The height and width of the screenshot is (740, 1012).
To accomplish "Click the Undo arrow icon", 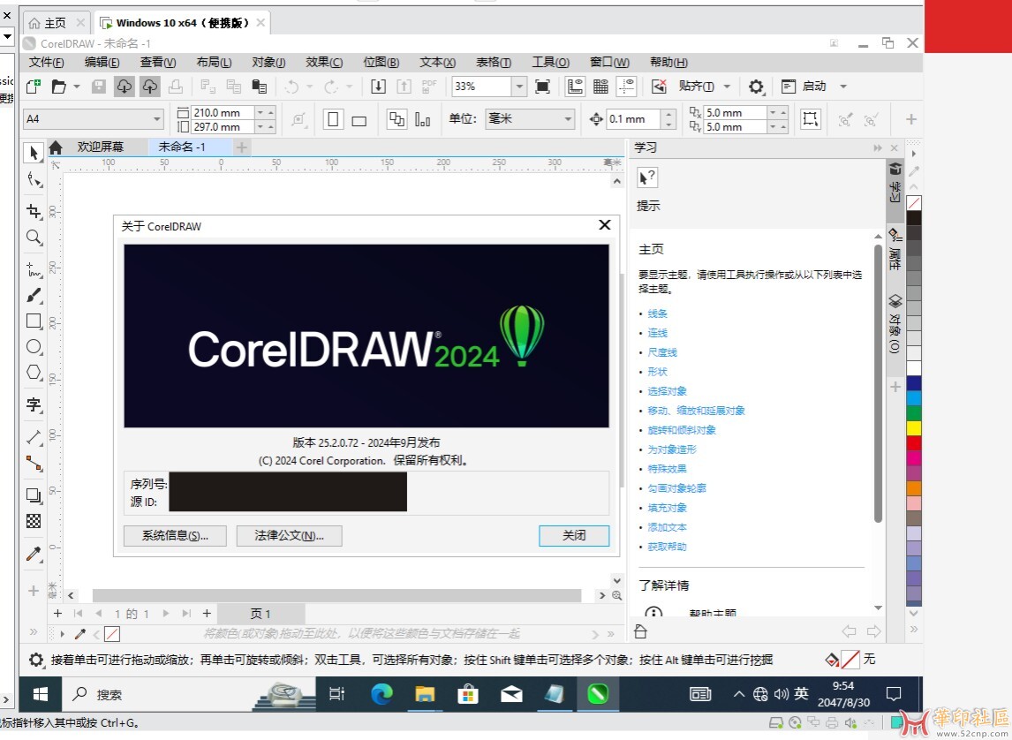I will point(291,87).
